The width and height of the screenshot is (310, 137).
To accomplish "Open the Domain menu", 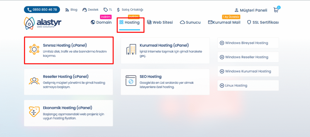I will (104, 22).
